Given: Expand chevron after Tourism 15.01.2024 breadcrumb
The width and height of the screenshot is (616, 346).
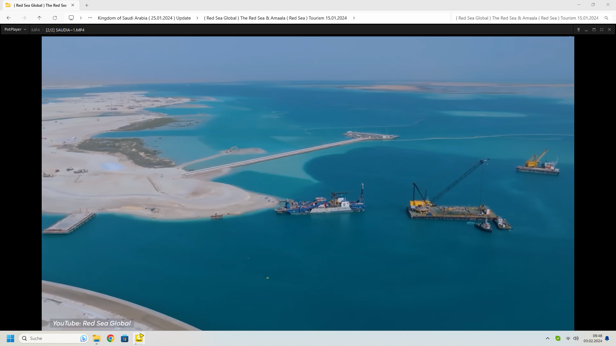Looking at the screenshot, I should pyautogui.click(x=354, y=18).
